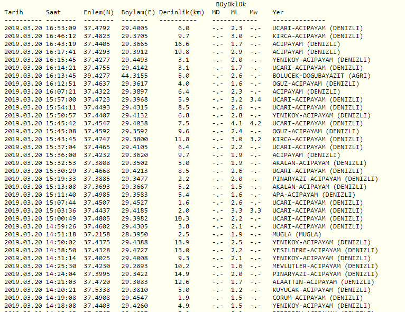
Task: Click the ML magnitude column header
Action: pos(235,12)
